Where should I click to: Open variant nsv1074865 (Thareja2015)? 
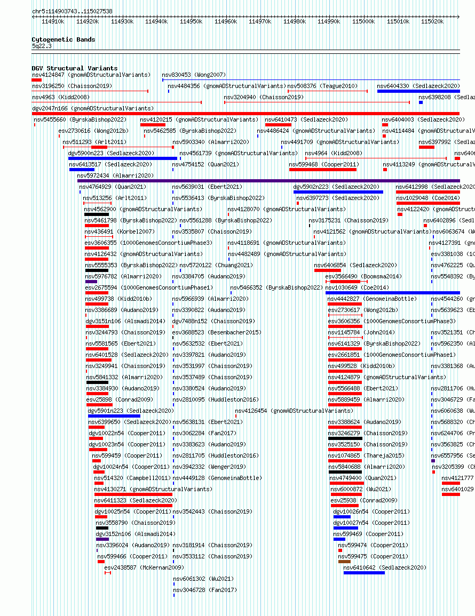(x=367, y=455)
